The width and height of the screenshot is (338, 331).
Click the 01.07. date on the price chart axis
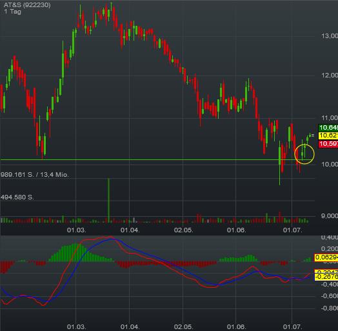click(292, 230)
